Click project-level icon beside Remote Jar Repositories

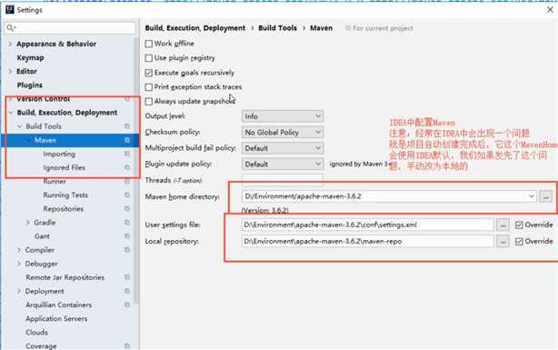pyautogui.click(x=127, y=277)
